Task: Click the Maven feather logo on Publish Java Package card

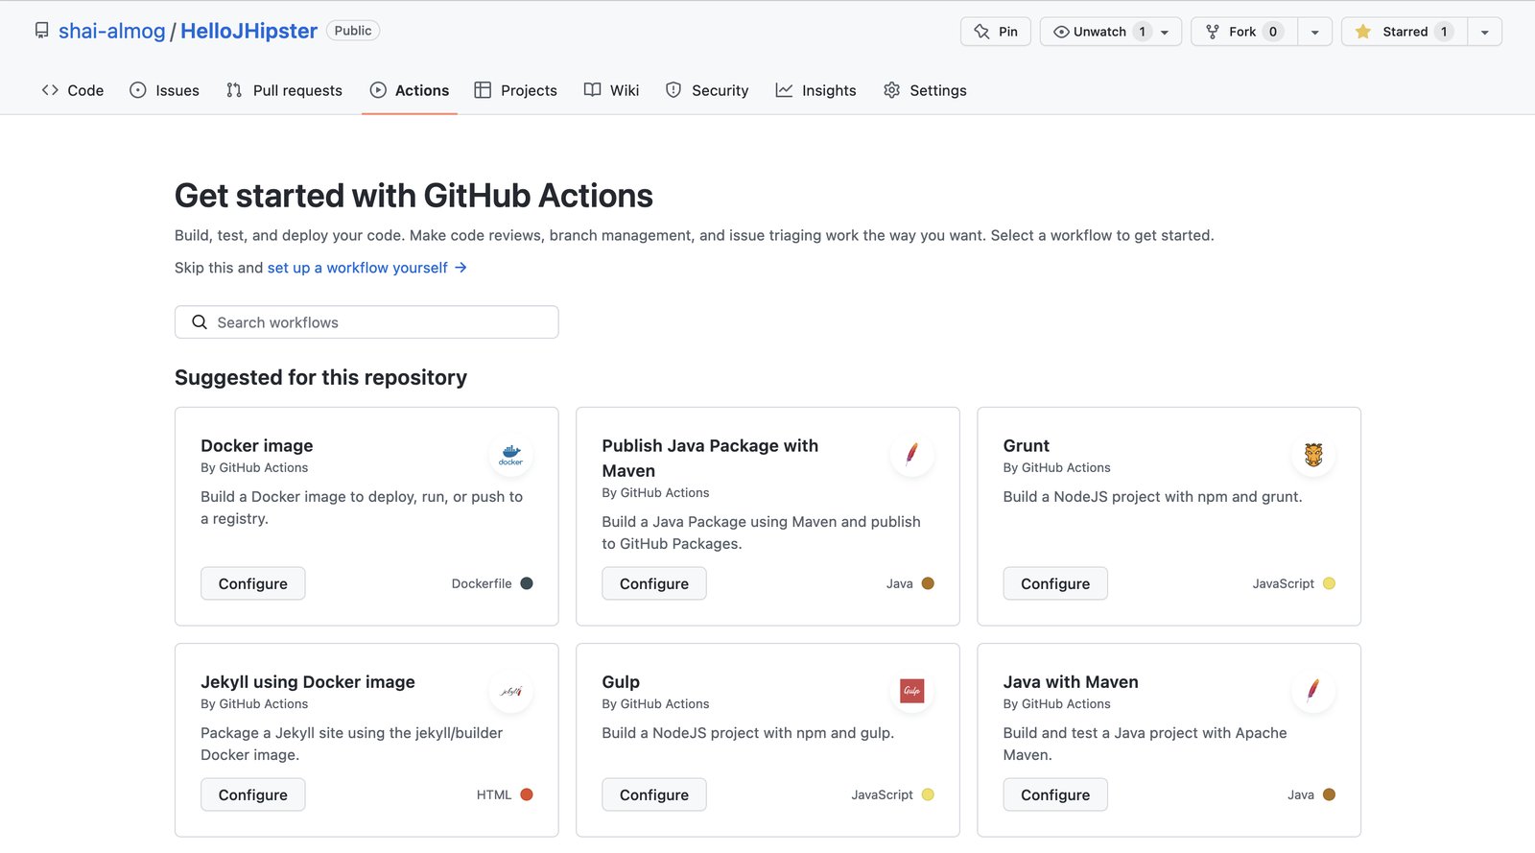Action: 911,455
